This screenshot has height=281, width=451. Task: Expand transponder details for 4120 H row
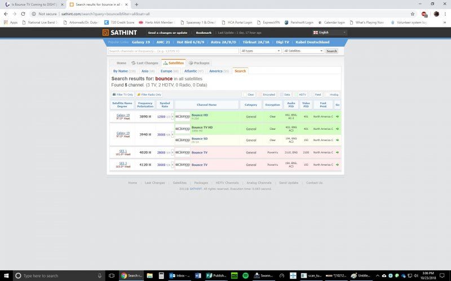coord(173,165)
